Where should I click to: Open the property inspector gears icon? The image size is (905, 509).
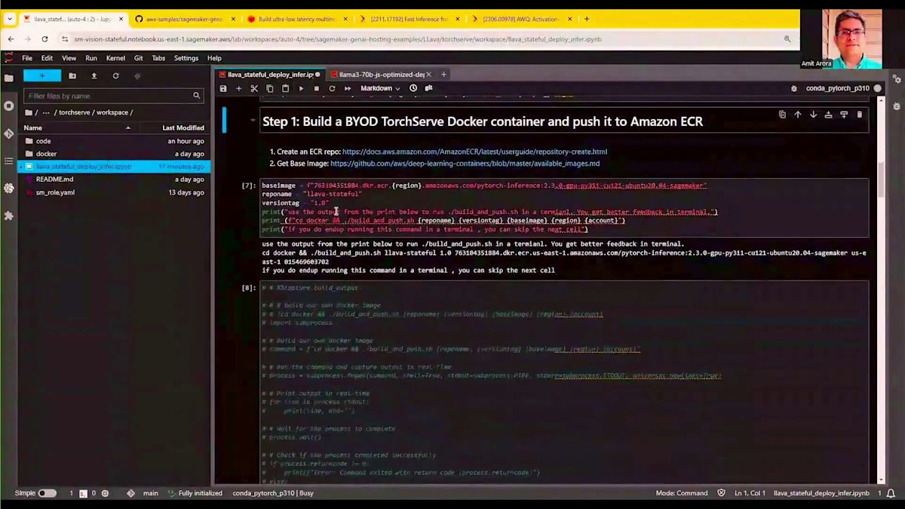(x=897, y=78)
